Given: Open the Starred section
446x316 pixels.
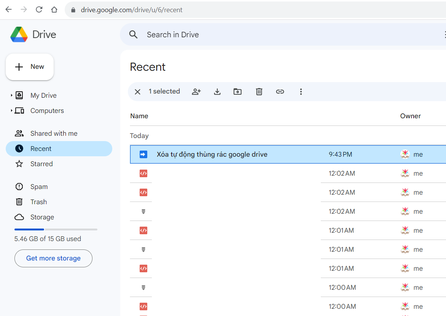Looking at the screenshot, I should tap(41, 164).
